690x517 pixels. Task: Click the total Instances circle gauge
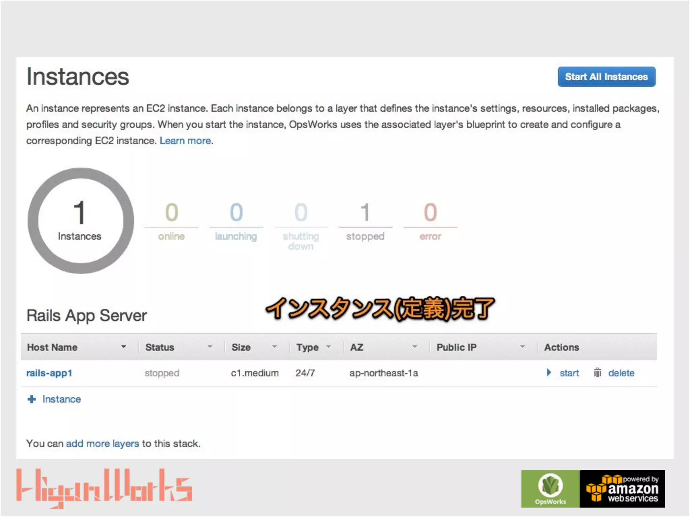click(x=81, y=221)
